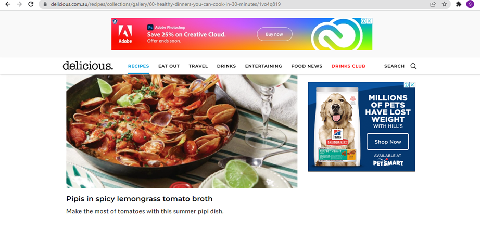This screenshot has width=480, height=228.
Task: Click the Buy now button in Adobe ad
Action: point(274,34)
